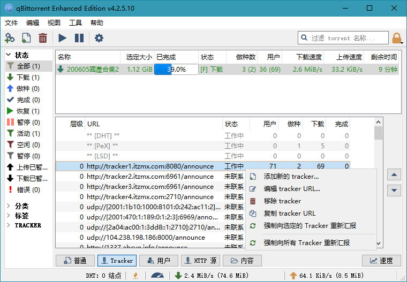Click status bar download speed 2.4 MiB/s
Viewport: 407px width, 282px height.
(212, 276)
